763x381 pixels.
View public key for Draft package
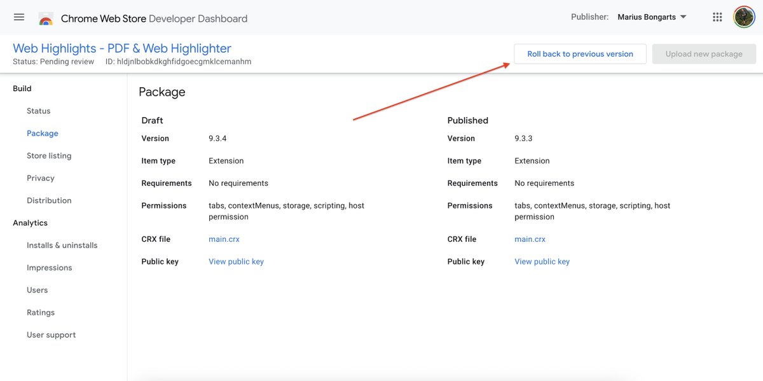(x=236, y=261)
